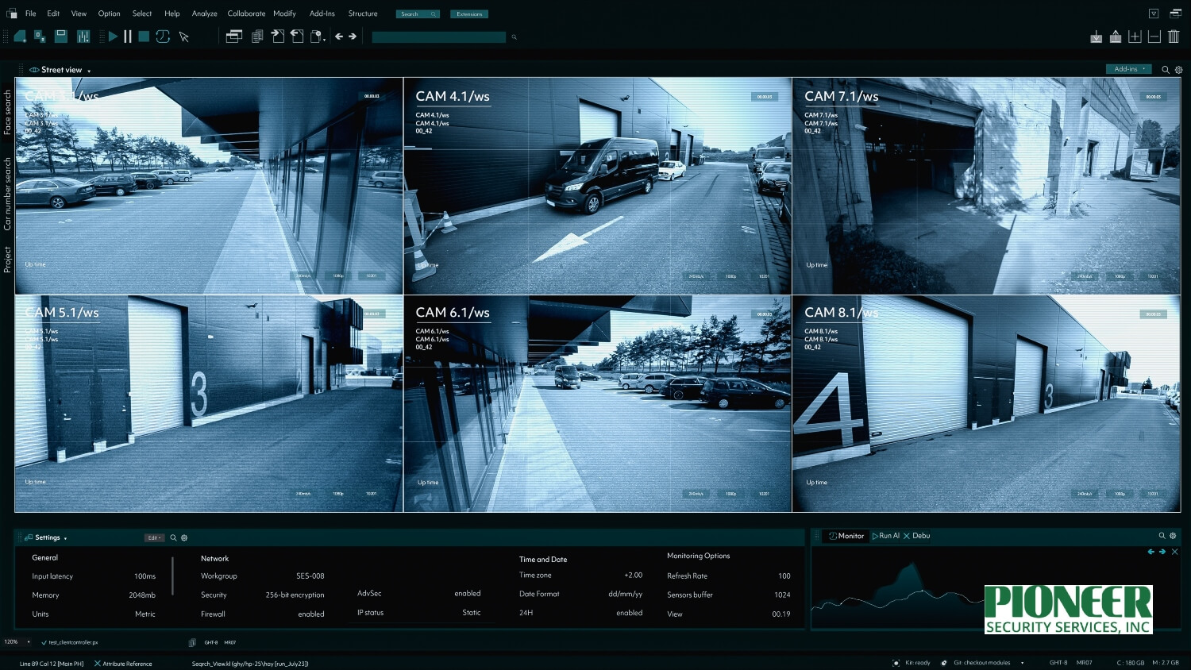Click the Pause icon in the toolbar
Screen dimensions: 1191x670
click(128, 36)
